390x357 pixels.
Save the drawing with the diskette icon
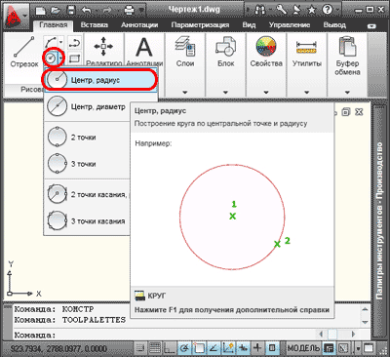[x=72, y=11]
